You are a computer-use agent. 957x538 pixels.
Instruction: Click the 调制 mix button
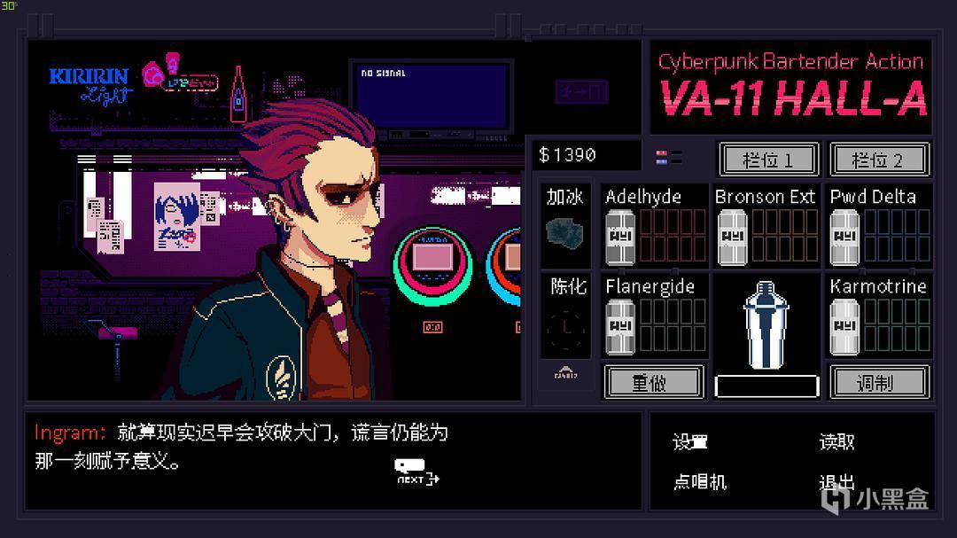coord(880,382)
